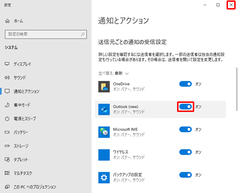Image resolution: width=238 pixels, height=193 pixels.
Task: Select the Power and sleep icon
Action: tap(7, 119)
